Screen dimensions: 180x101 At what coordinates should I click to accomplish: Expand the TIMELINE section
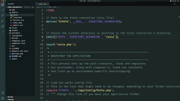tap(11, 100)
